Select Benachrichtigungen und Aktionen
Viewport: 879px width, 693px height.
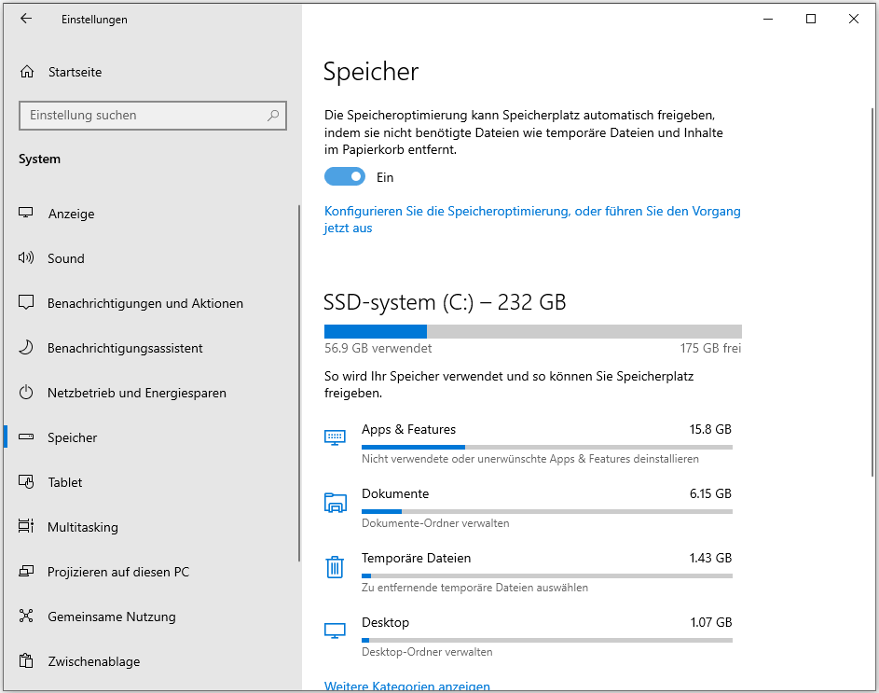151,303
